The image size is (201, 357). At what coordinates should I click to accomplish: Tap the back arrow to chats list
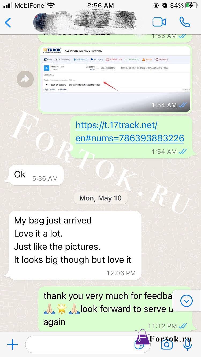(x=8, y=22)
